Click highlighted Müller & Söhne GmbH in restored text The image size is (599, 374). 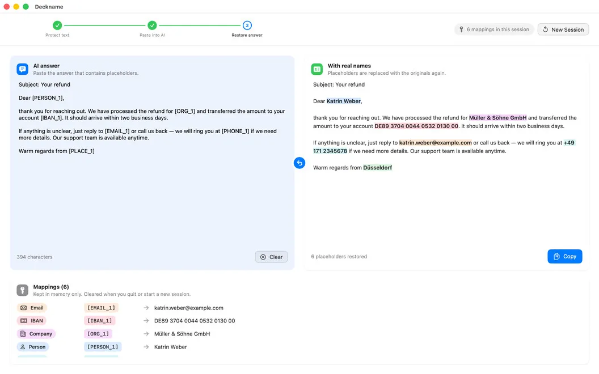tap(498, 118)
